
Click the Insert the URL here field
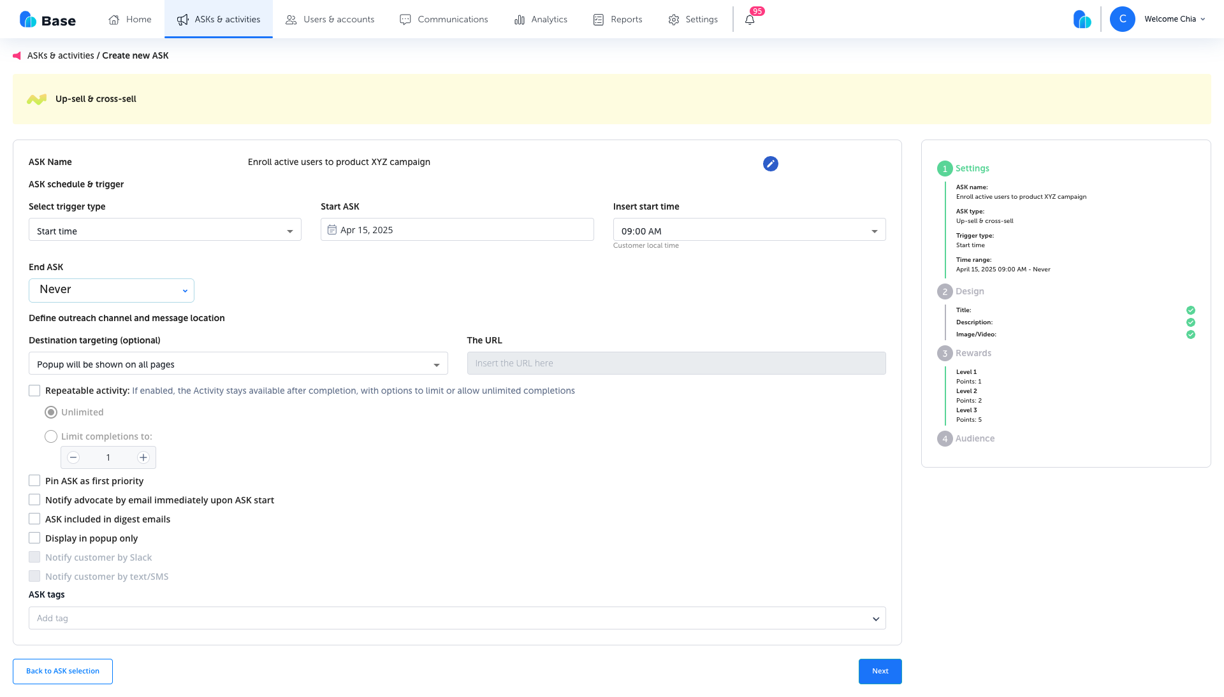676,363
